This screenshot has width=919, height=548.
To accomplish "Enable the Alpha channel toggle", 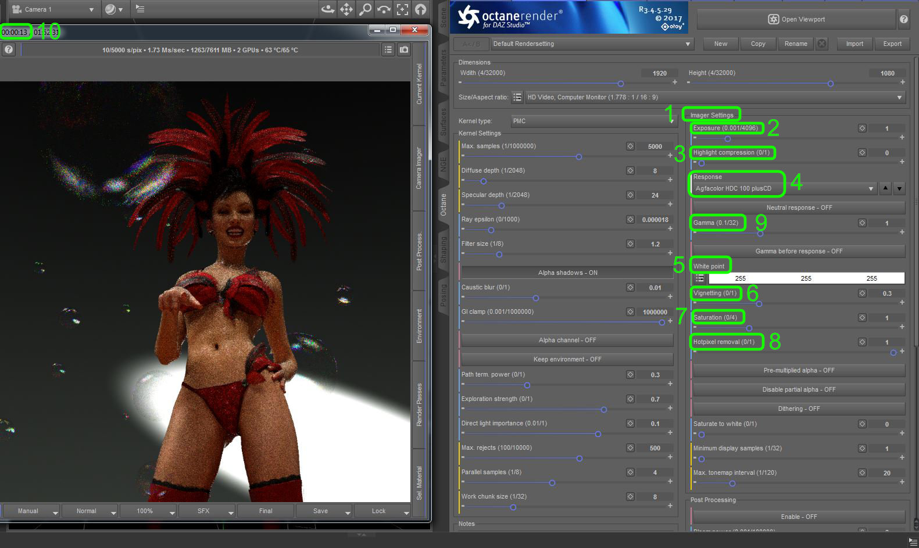I will [x=567, y=340].
